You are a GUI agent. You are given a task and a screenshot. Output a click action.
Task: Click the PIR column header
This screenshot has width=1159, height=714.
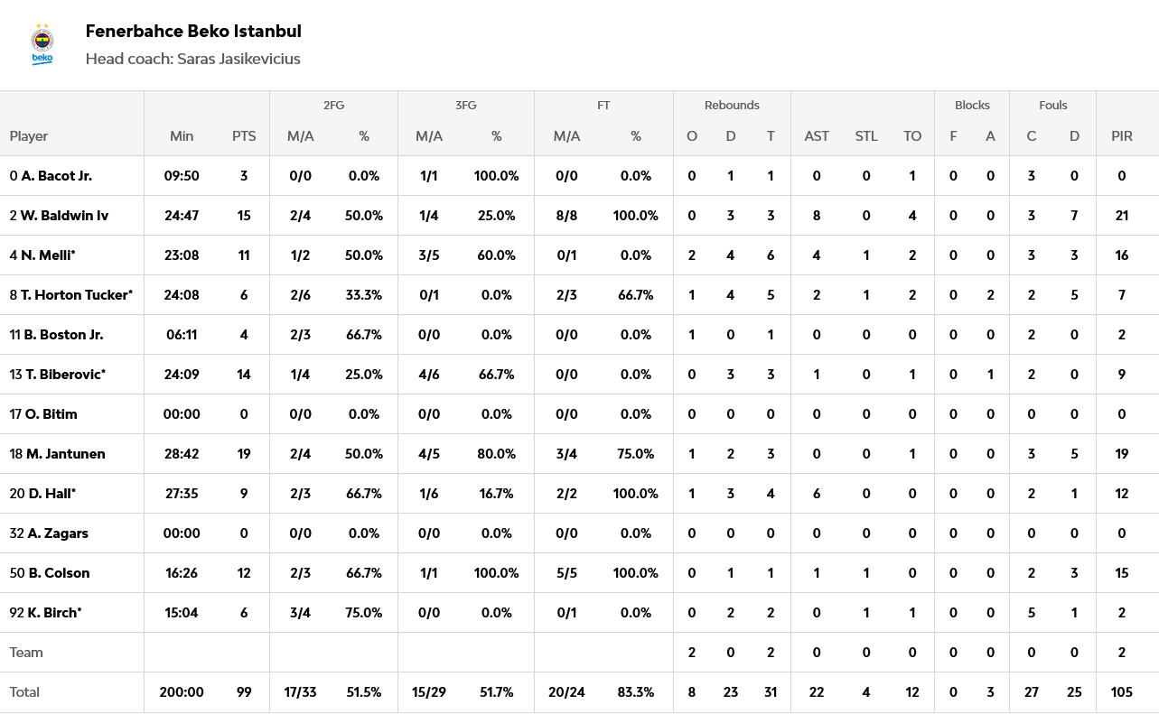pyautogui.click(x=1122, y=136)
